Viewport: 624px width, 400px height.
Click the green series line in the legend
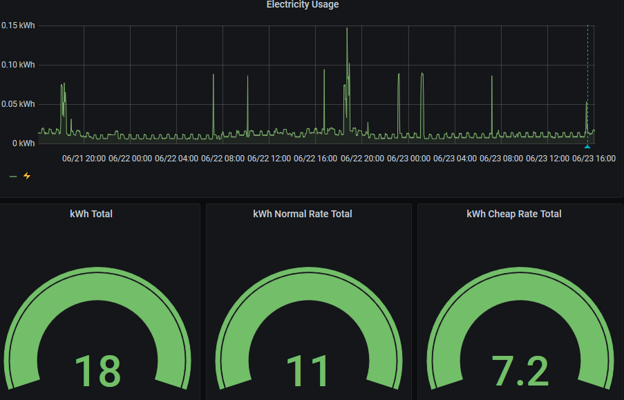pyautogui.click(x=13, y=177)
